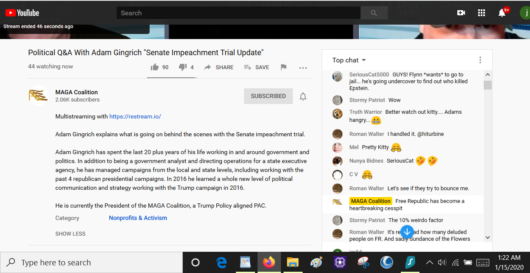Open Firefox from taskbar

[269, 262]
